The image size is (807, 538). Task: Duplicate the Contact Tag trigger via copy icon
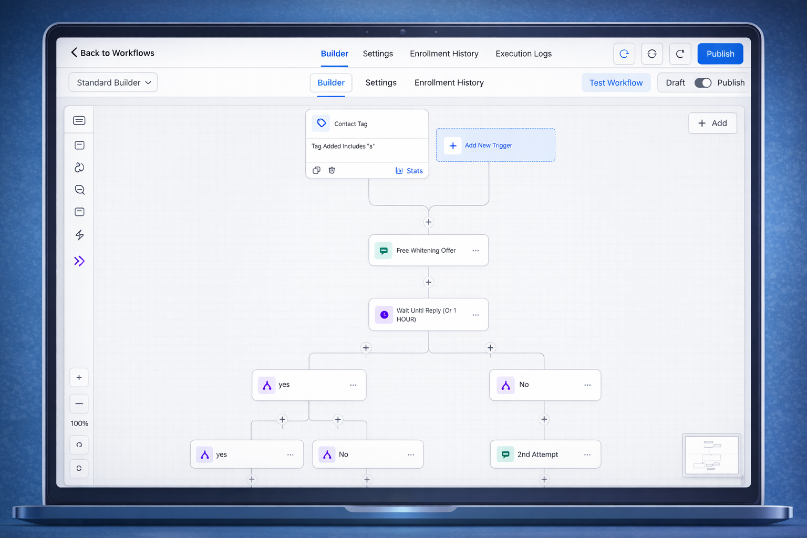[x=316, y=170]
